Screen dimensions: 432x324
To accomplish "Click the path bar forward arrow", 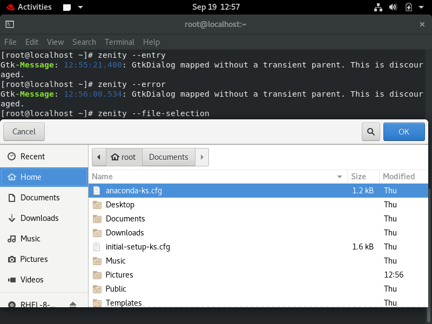I will click(202, 157).
